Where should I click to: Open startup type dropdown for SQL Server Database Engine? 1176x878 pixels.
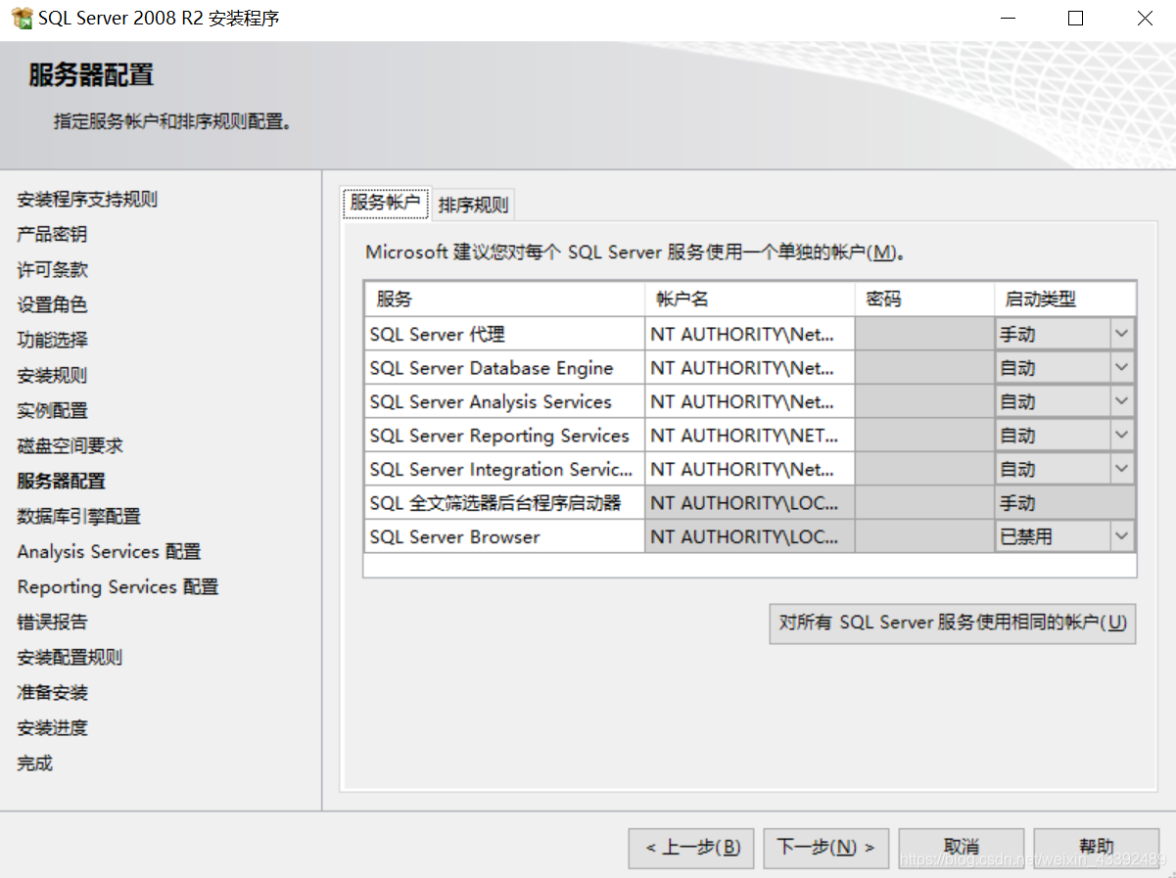1121,368
